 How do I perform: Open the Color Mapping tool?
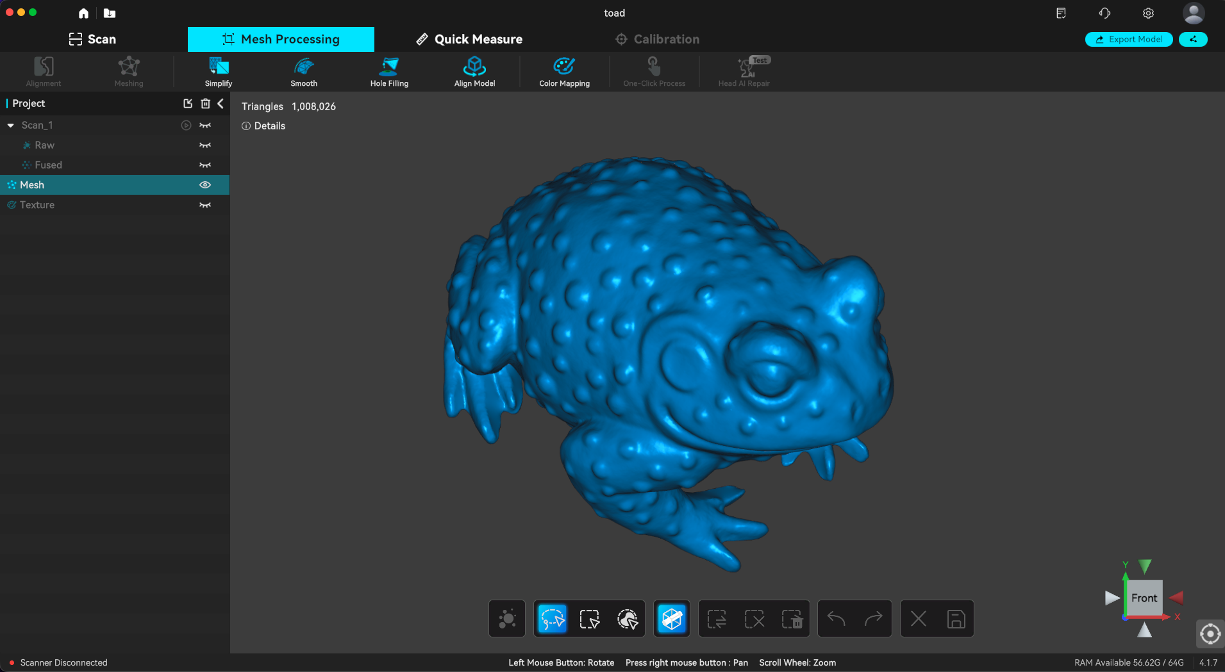click(x=564, y=71)
